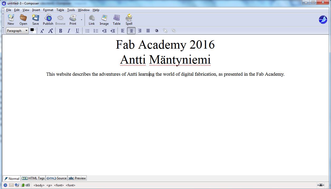Choose the black text color swatch
Image resolution: width=331 pixels, height=189 pixels.
[32, 30]
